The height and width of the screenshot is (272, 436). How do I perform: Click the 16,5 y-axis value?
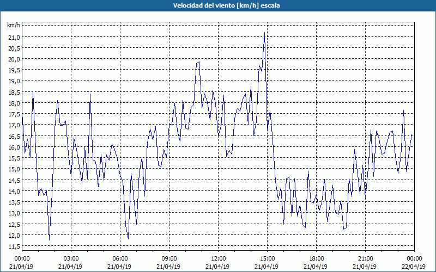point(15,137)
